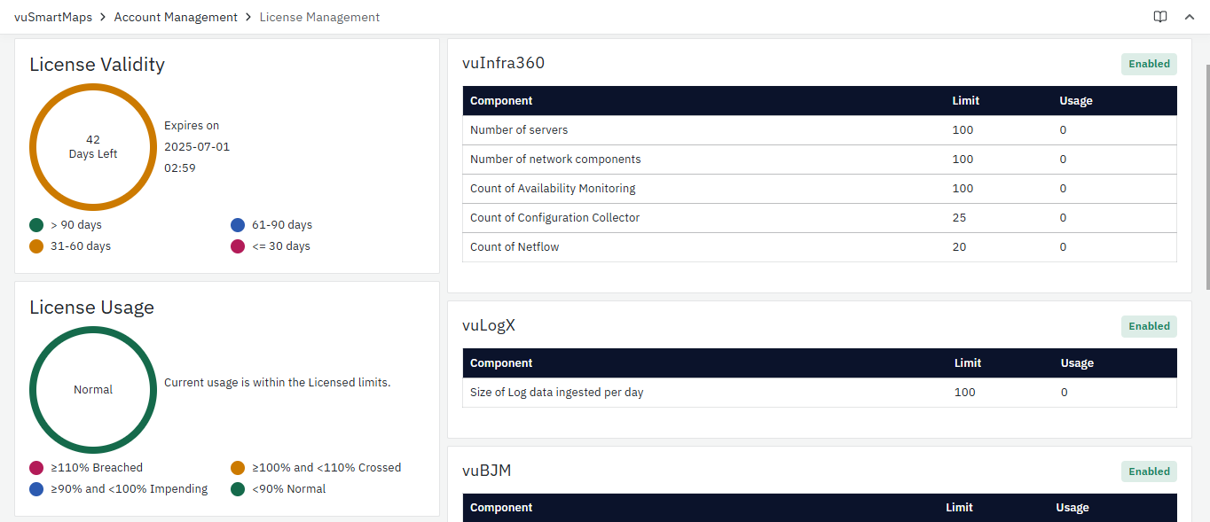1210x522 pixels.
Task: Collapse the header using the up chevron
Action: [1190, 17]
